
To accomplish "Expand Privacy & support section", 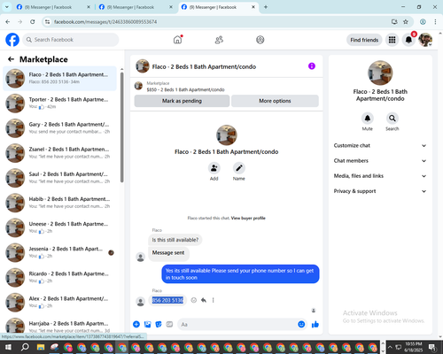I will click(x=380, y=191).
